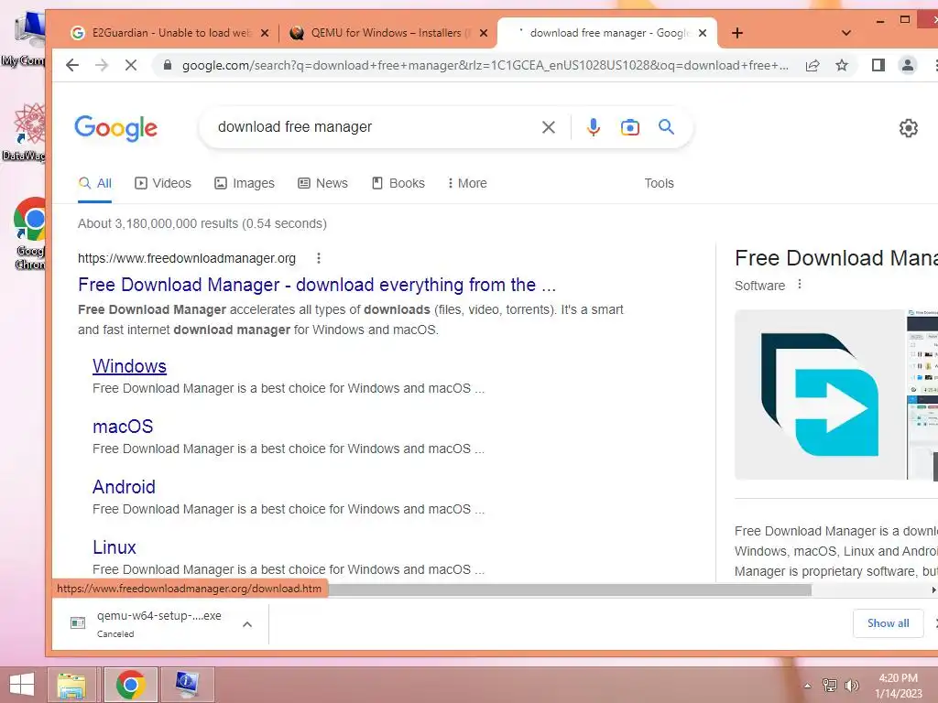
Task: Click the volume speaker tray icon
Action: 851,686
